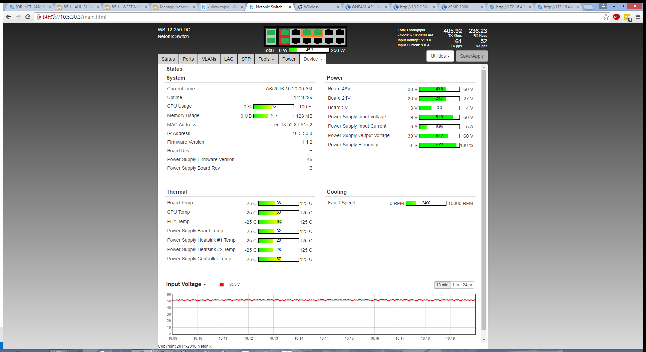Go to the VLANs tab

point(209,59)
